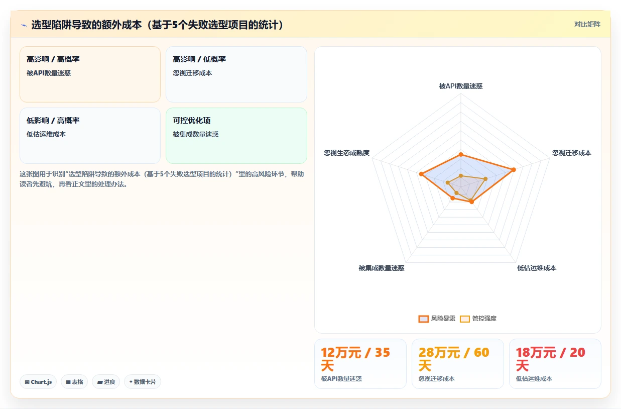
Task: Toggle the 管控强度 legend item
Action: pos(478,319)
